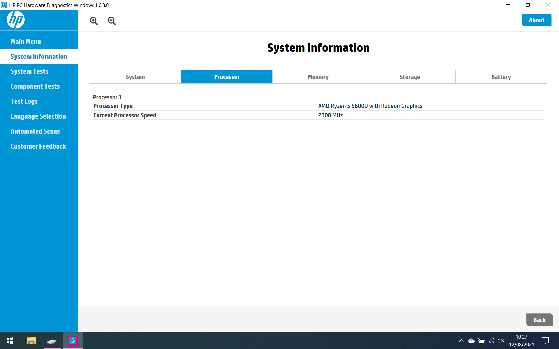Viewport: 559px width, 349px height.
Task: Open the Windows Start menu
Action: 10,341
